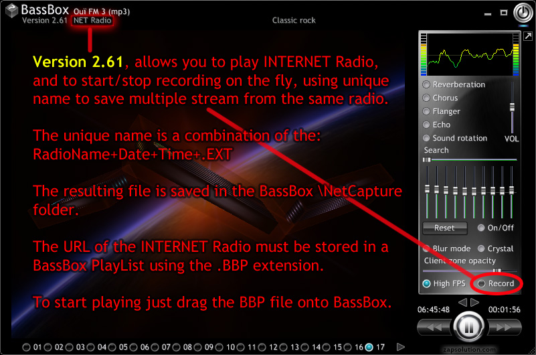The width and height of the screenshot is (536, 355).
Task: Click the NET Radio label
Action: coord(92,20)
